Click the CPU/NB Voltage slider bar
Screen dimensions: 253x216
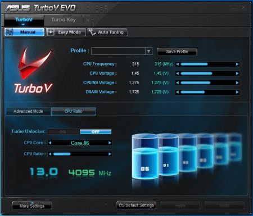pyautogui.click(x=207, y=82)
